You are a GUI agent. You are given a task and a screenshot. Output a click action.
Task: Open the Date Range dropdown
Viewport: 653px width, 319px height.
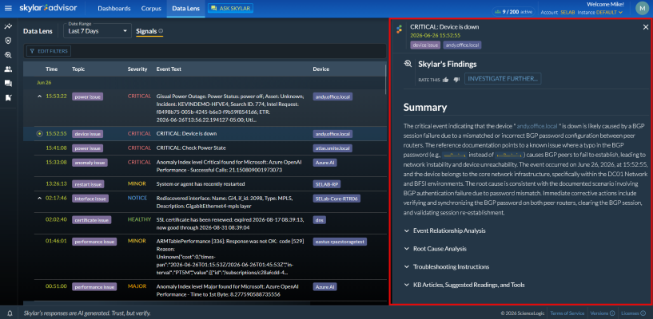[98, 31]
